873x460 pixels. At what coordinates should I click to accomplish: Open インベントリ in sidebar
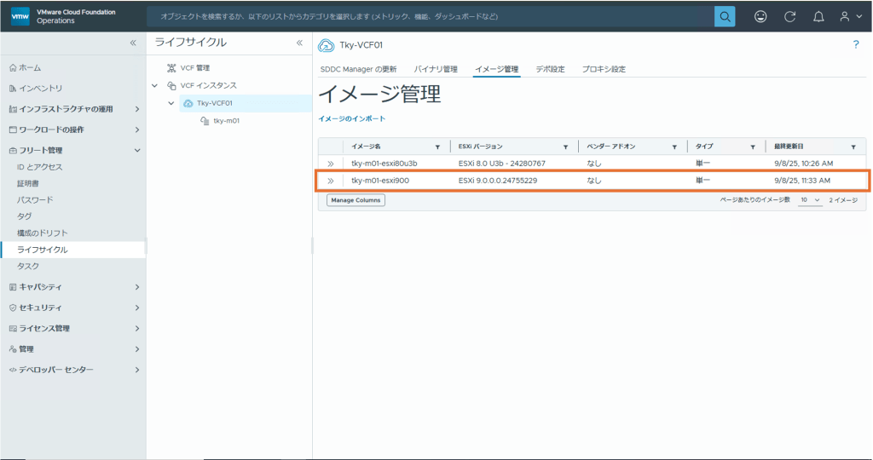tap(40, 89)
